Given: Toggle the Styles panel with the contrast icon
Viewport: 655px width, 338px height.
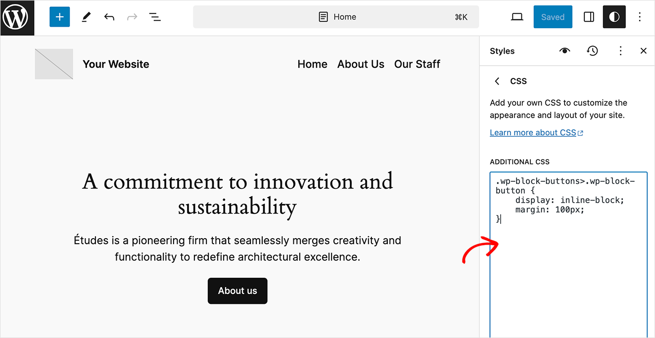Looking at the screenshot, I should (614, 16).
